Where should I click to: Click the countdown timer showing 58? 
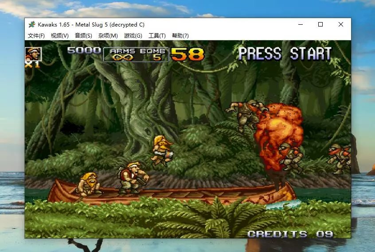187,54
